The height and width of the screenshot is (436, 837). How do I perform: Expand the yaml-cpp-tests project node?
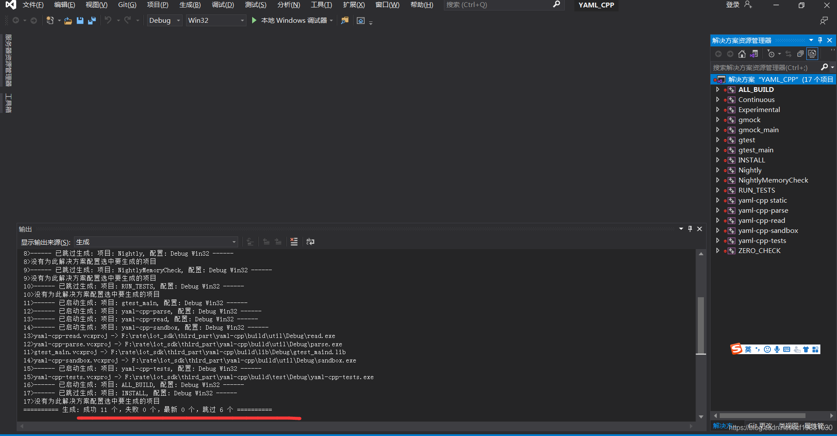click(717, 240)
